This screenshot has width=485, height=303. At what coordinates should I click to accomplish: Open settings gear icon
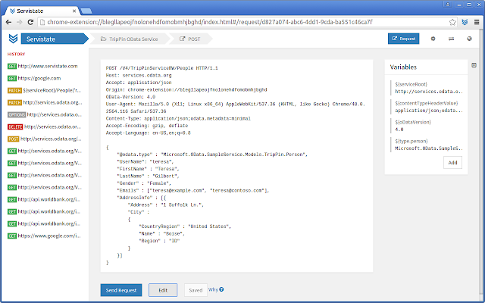[433, 39]
